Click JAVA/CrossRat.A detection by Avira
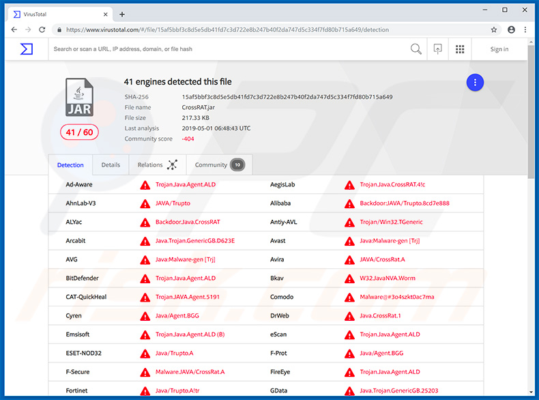Viewport: 539px width, 400px height. pyautogui.click(x=382, y=259)
